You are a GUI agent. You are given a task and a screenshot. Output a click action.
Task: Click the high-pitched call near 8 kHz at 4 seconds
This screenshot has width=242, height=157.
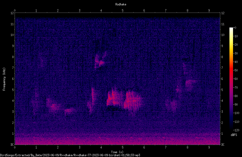(100, 60)
